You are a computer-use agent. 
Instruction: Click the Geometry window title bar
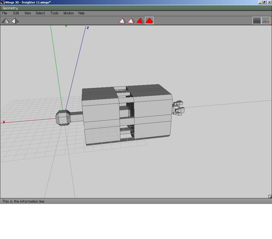[x=133, y=8]
